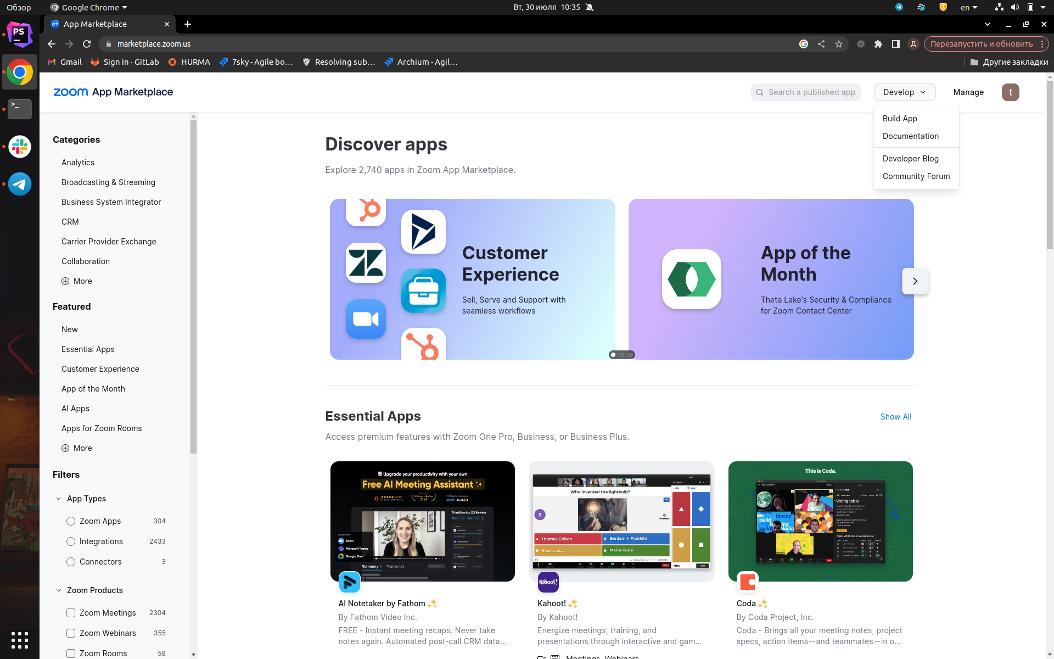Open Community Forum menu entry
This screenshot has width=1054, height=659.
(916, 176)
